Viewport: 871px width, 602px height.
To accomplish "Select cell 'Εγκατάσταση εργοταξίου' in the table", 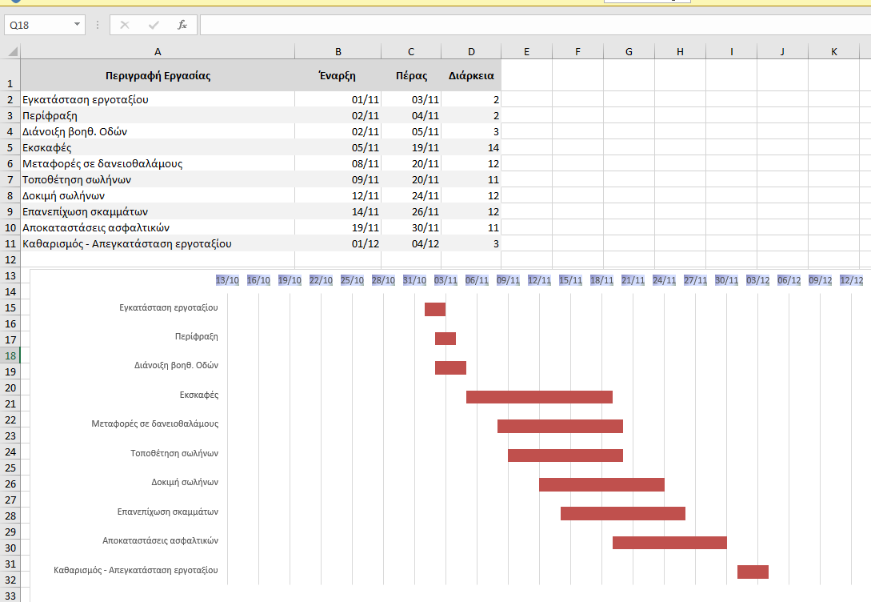I will [x=158, y=99].
